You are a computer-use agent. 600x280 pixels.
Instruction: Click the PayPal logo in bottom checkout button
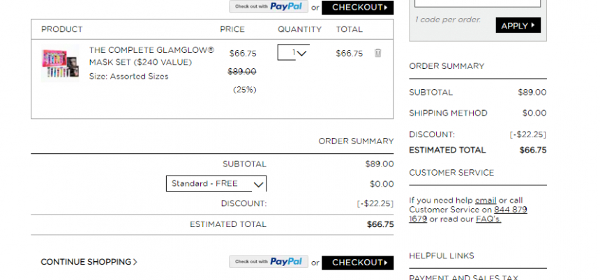[x=286, y=262]
